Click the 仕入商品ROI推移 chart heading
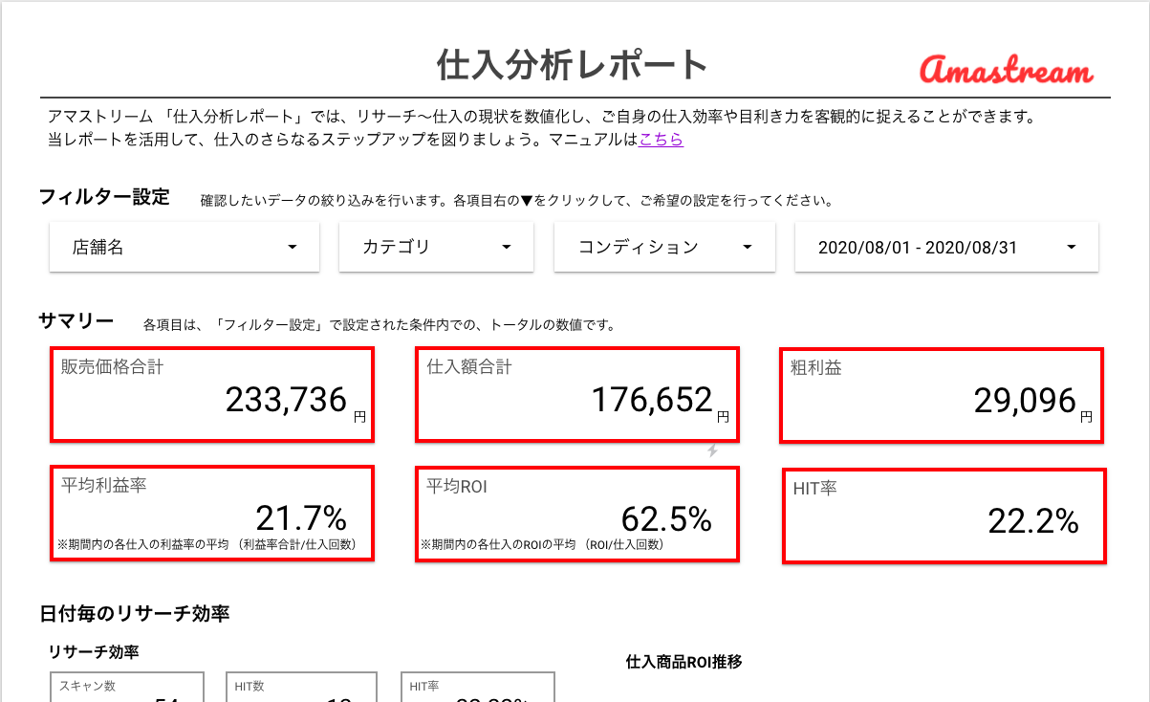The image size is (1150, 702). pyautogui.click(x=683, y=661)
